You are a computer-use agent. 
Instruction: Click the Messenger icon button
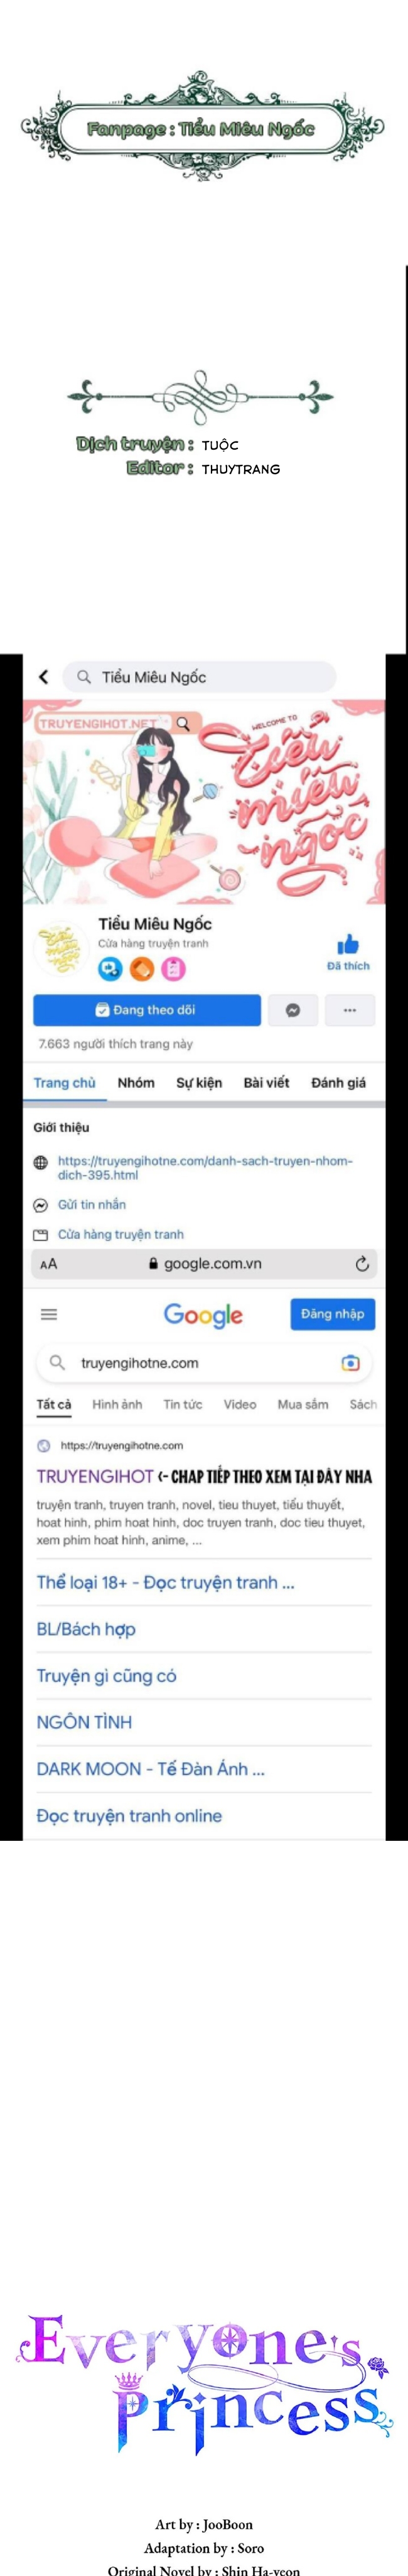(x=293, y=1010)
